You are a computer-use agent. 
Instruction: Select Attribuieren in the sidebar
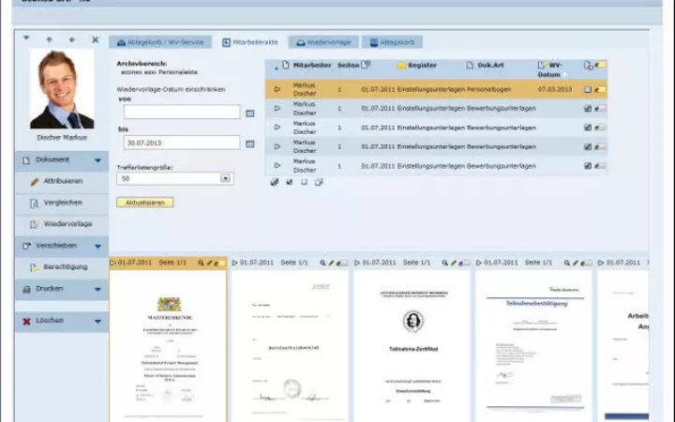click(x=62, y=181)
